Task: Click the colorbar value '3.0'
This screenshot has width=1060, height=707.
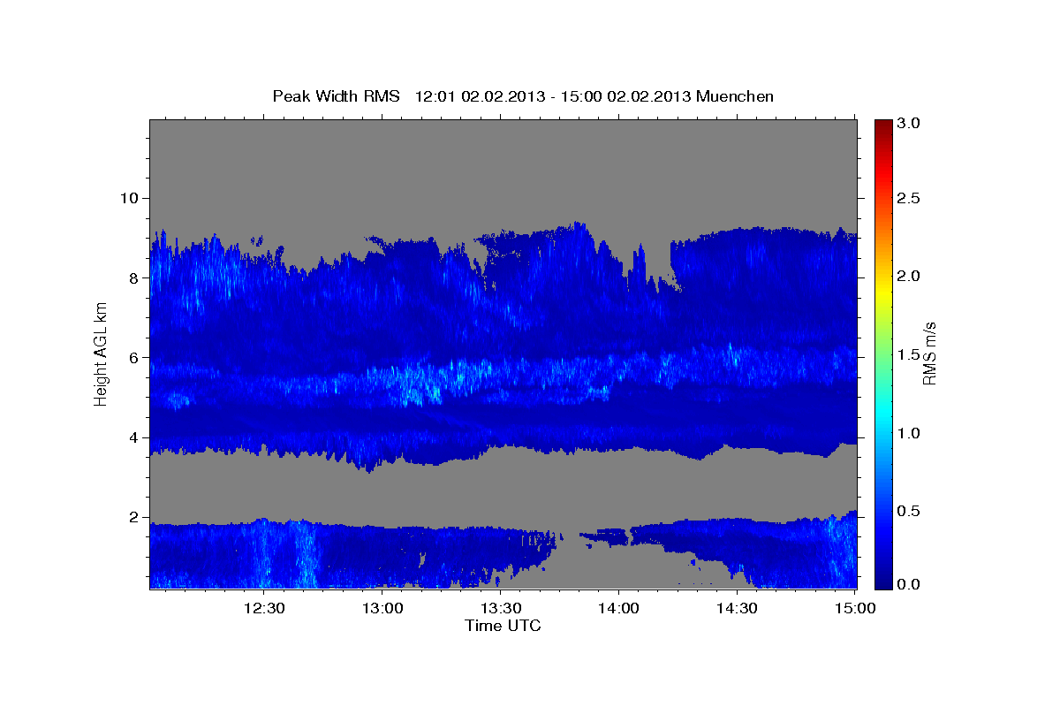Action: pos(909,123)
